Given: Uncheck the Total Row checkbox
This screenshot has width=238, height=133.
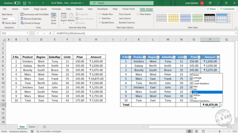Looking at the screenshot, I should (x=100, y=18).
